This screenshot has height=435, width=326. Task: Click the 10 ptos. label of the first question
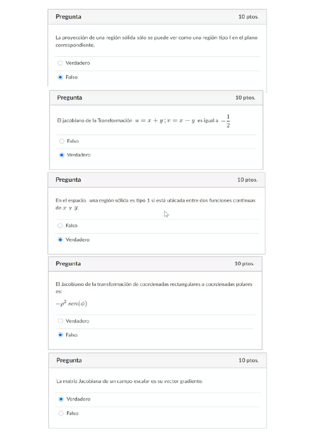pos(248,17)
